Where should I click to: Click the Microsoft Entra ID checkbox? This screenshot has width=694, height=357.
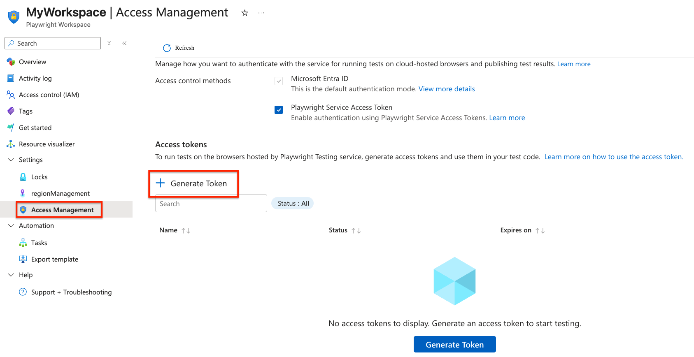[279, 81]
